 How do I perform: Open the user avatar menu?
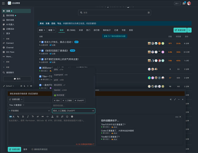click(x=189, y=3)
